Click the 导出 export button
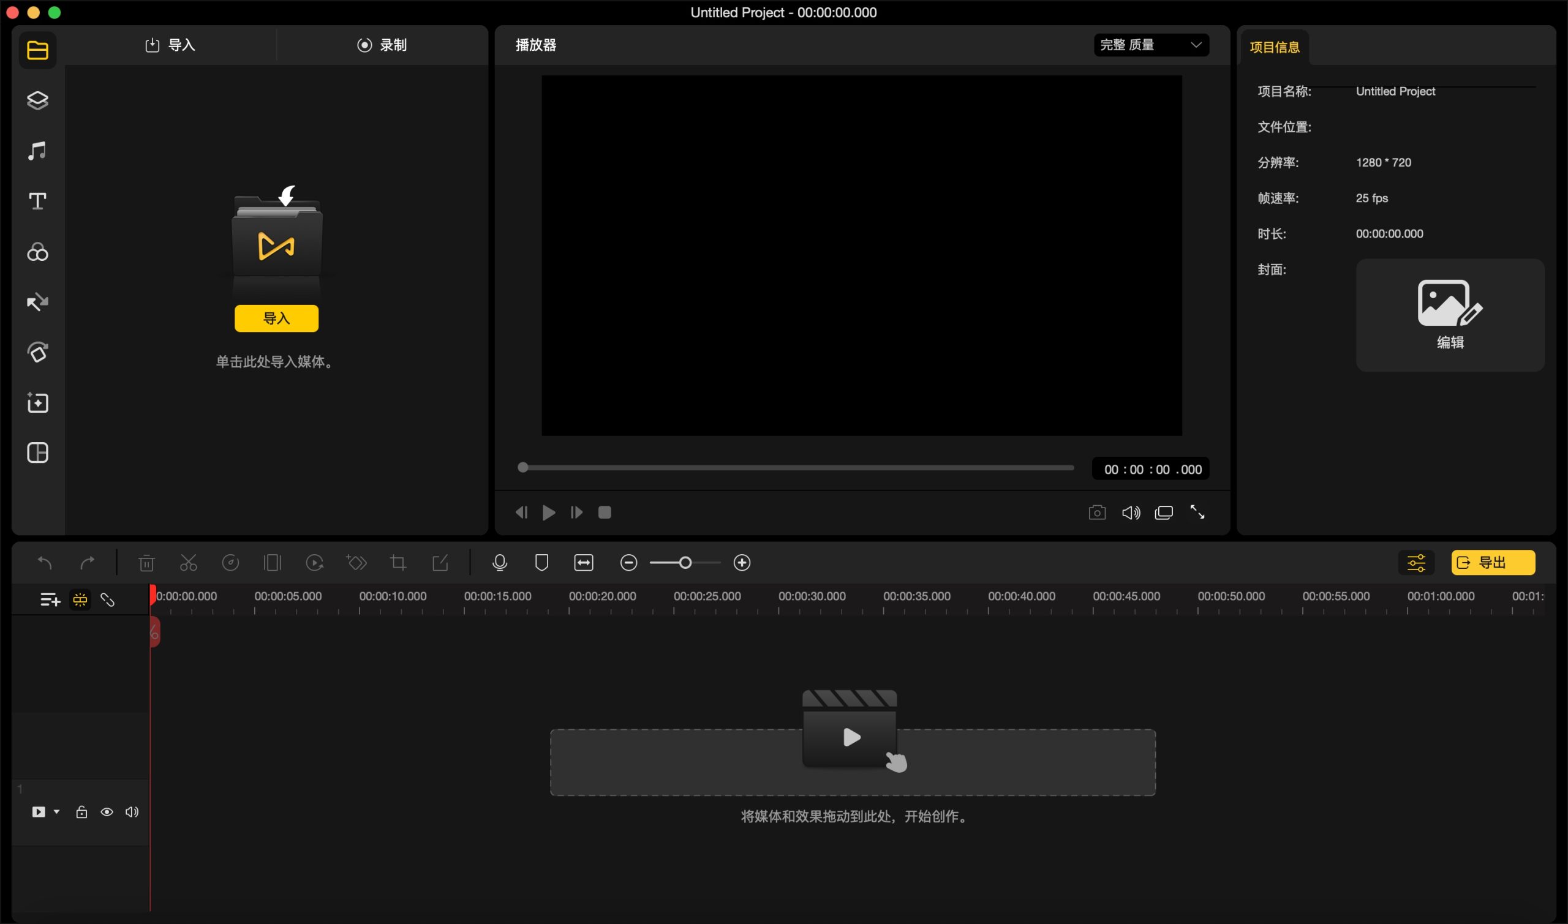1568x924 pixels. tap(1493, 563)
